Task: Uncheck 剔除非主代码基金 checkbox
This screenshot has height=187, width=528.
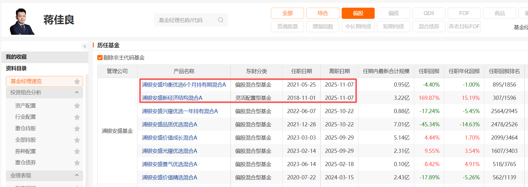Action: (100, 58)
